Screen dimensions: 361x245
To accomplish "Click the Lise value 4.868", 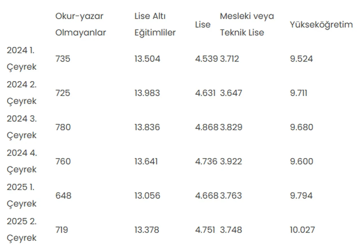I will pyautogui.click(x=206, y=127).
